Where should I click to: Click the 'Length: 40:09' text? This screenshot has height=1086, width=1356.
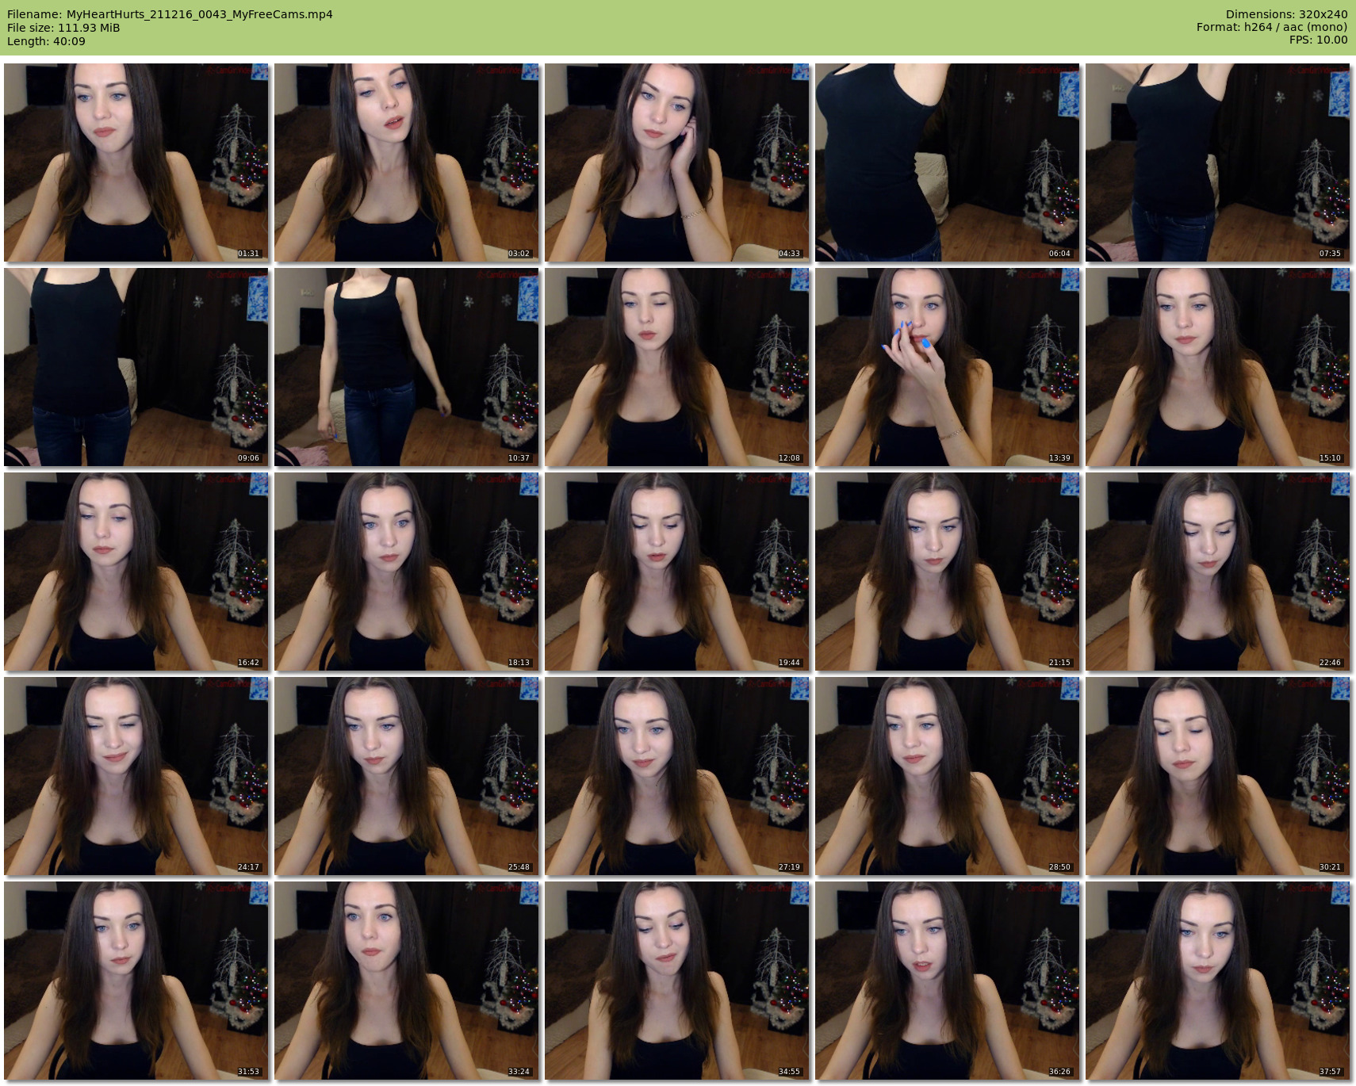(46, 41)
